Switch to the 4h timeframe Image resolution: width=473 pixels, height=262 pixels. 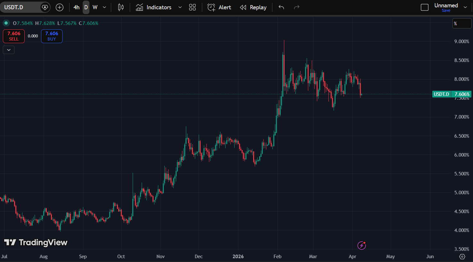pyautogui.click(x=76, y=7)
